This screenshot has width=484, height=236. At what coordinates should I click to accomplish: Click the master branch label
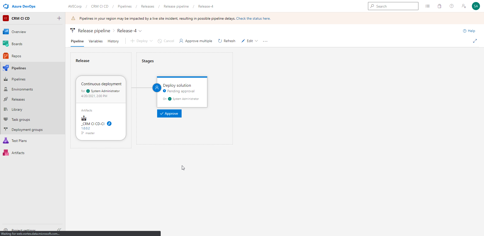point(90,133)
